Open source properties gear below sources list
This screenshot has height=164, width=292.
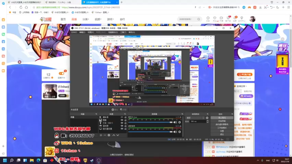pyautogui.click(x=109, y=135)
